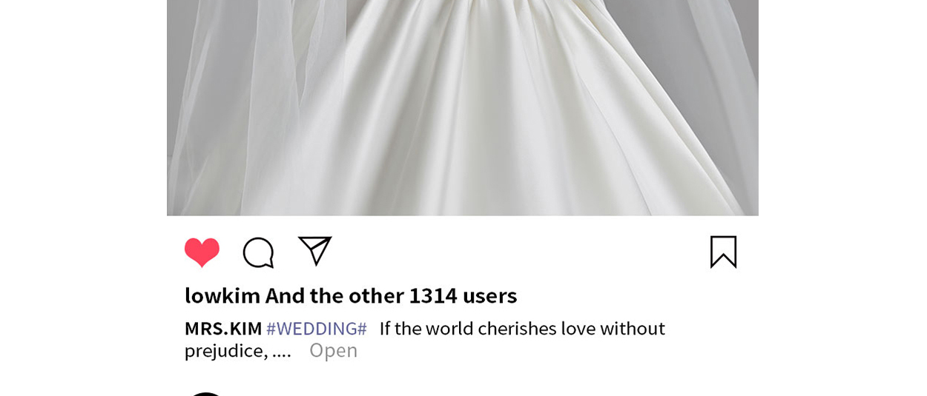Click the ellipsis after the word prejudice
This screenshot has height=396, width=927.
click(282, 352)
